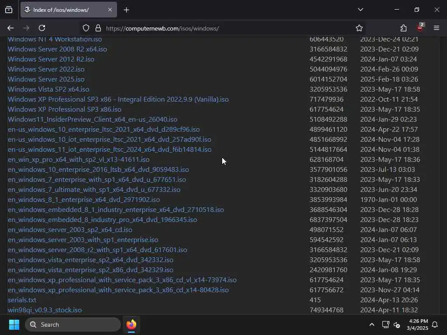
Task: Go back to the previous page
Action: (x=10, y=28)
